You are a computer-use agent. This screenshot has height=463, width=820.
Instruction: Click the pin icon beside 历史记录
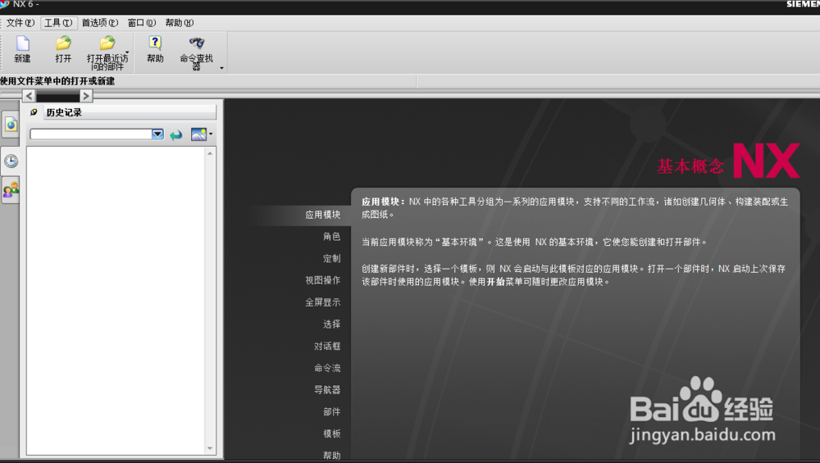tap(34, 112)
